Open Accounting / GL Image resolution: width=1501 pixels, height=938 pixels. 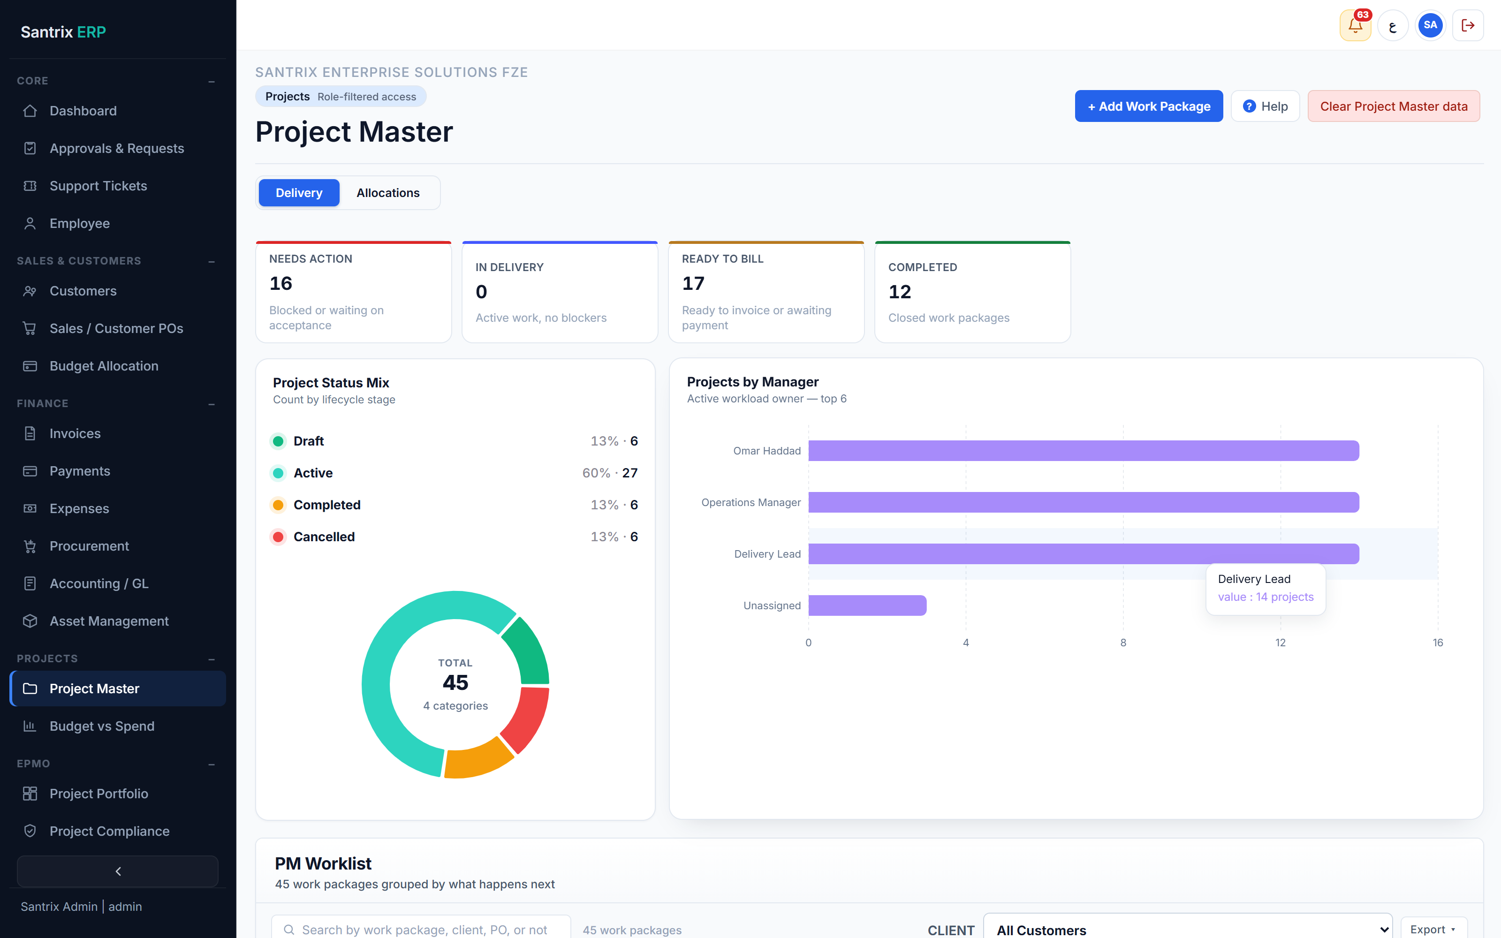pyautogui.click(x=118, y=584)
